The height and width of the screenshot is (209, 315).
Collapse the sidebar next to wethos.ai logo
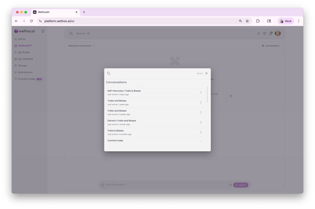pyautogui.click(x=43, y=31)
